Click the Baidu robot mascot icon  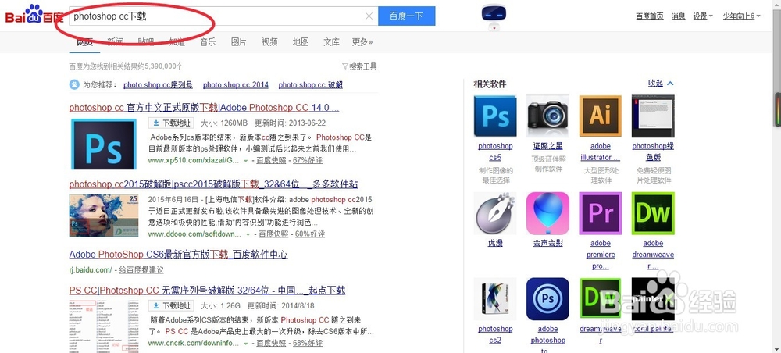pos(494,17)
